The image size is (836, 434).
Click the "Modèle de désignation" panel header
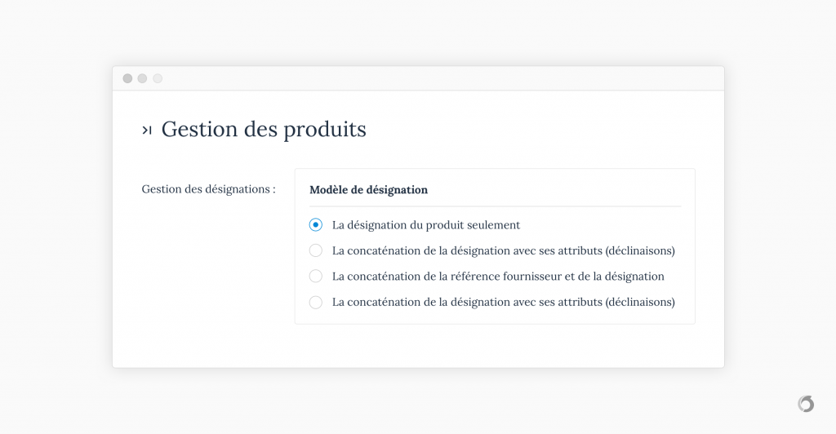(368, 190)
